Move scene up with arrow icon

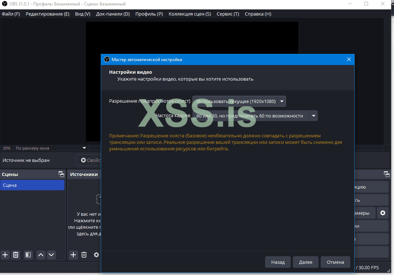pyautogui.click(x=41, y=255)
